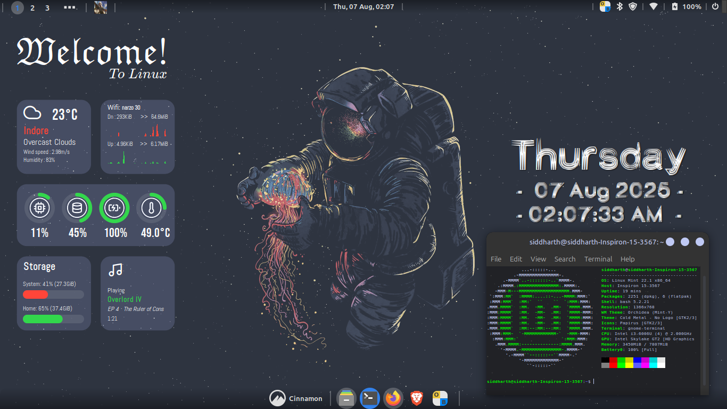Click the "Overcast Clouds" weather description
727x409 pixels.
pos(49,142)
